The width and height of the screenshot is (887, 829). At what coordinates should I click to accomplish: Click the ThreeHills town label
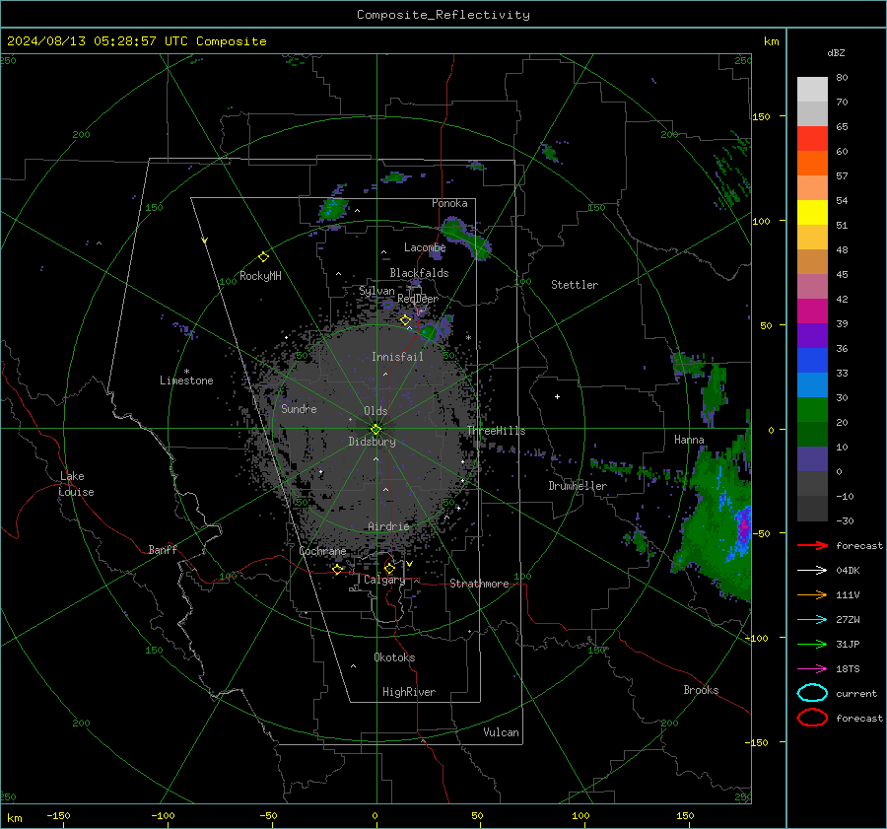[x=496, y=431]
